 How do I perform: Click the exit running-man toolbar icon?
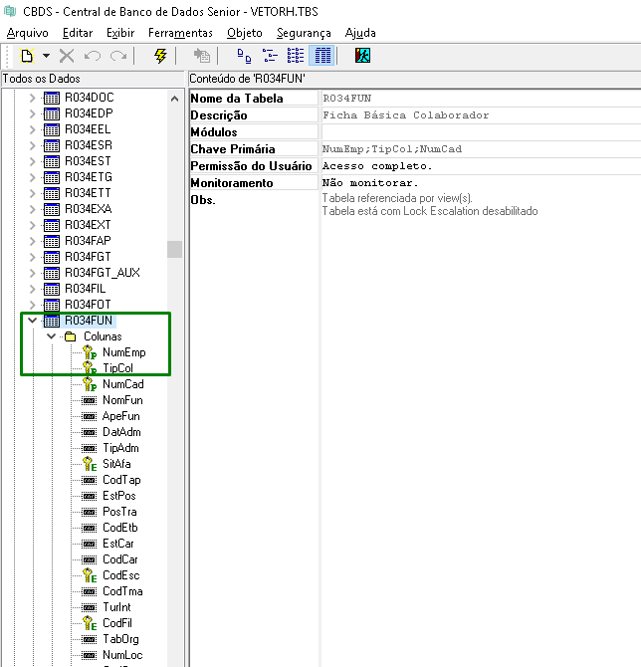coord(362,56)
